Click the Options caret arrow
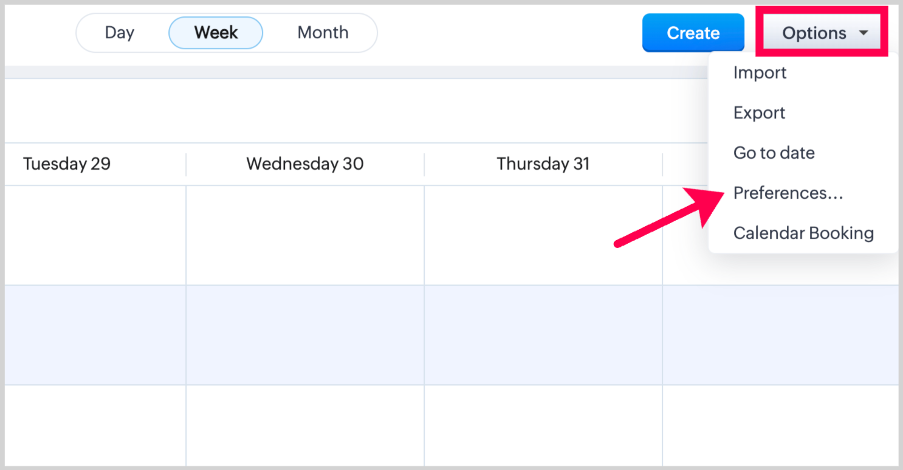903x470 pixels. (x=864, y=33)
